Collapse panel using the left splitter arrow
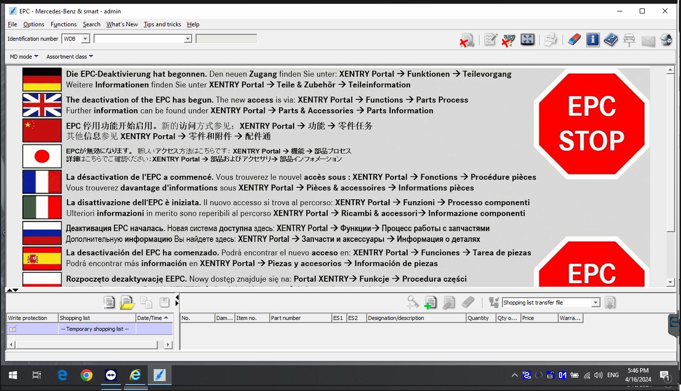The width and height of the screenshot is (681, 391). point(177,298)
